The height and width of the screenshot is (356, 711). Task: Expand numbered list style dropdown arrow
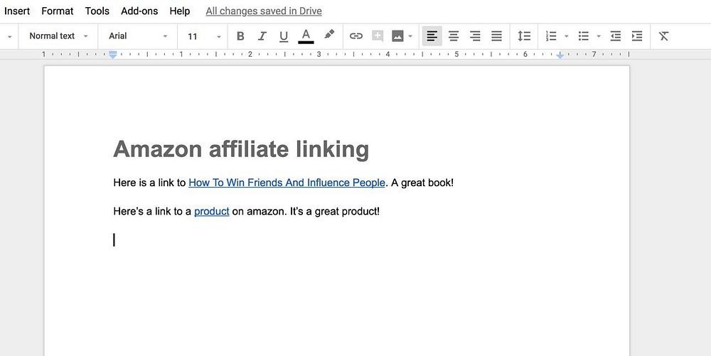[566, 36]
